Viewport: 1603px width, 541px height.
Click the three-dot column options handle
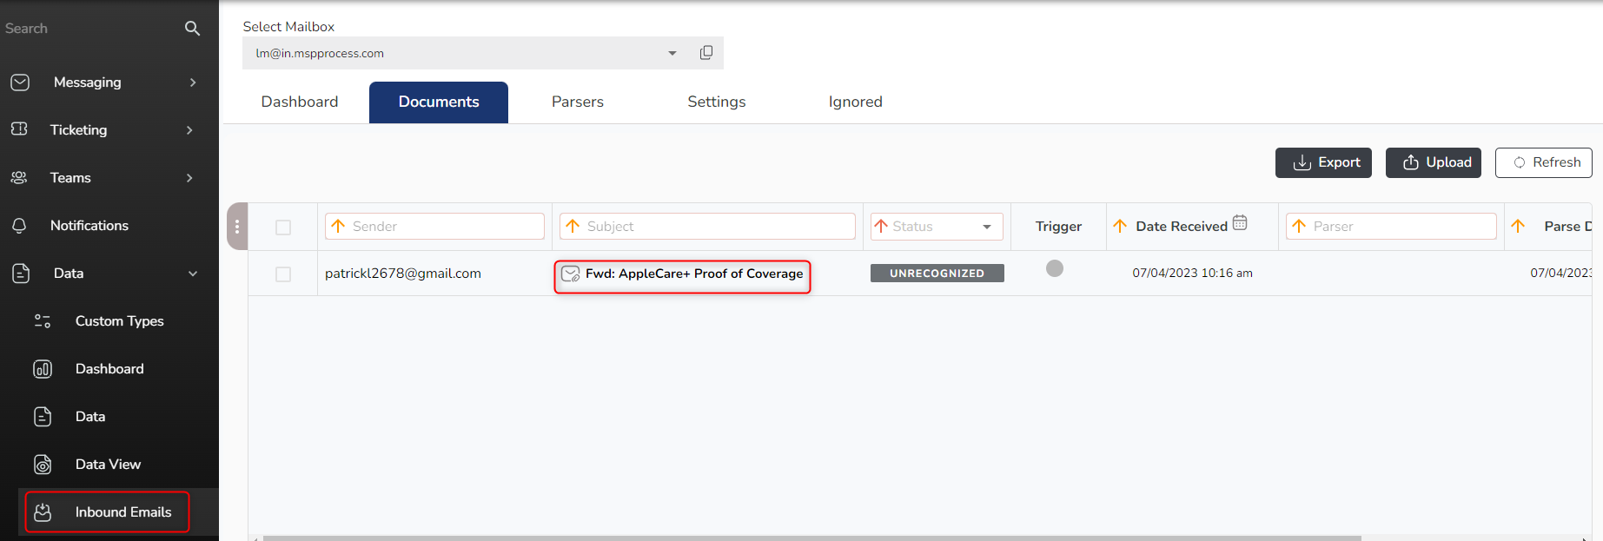(237, 227)
